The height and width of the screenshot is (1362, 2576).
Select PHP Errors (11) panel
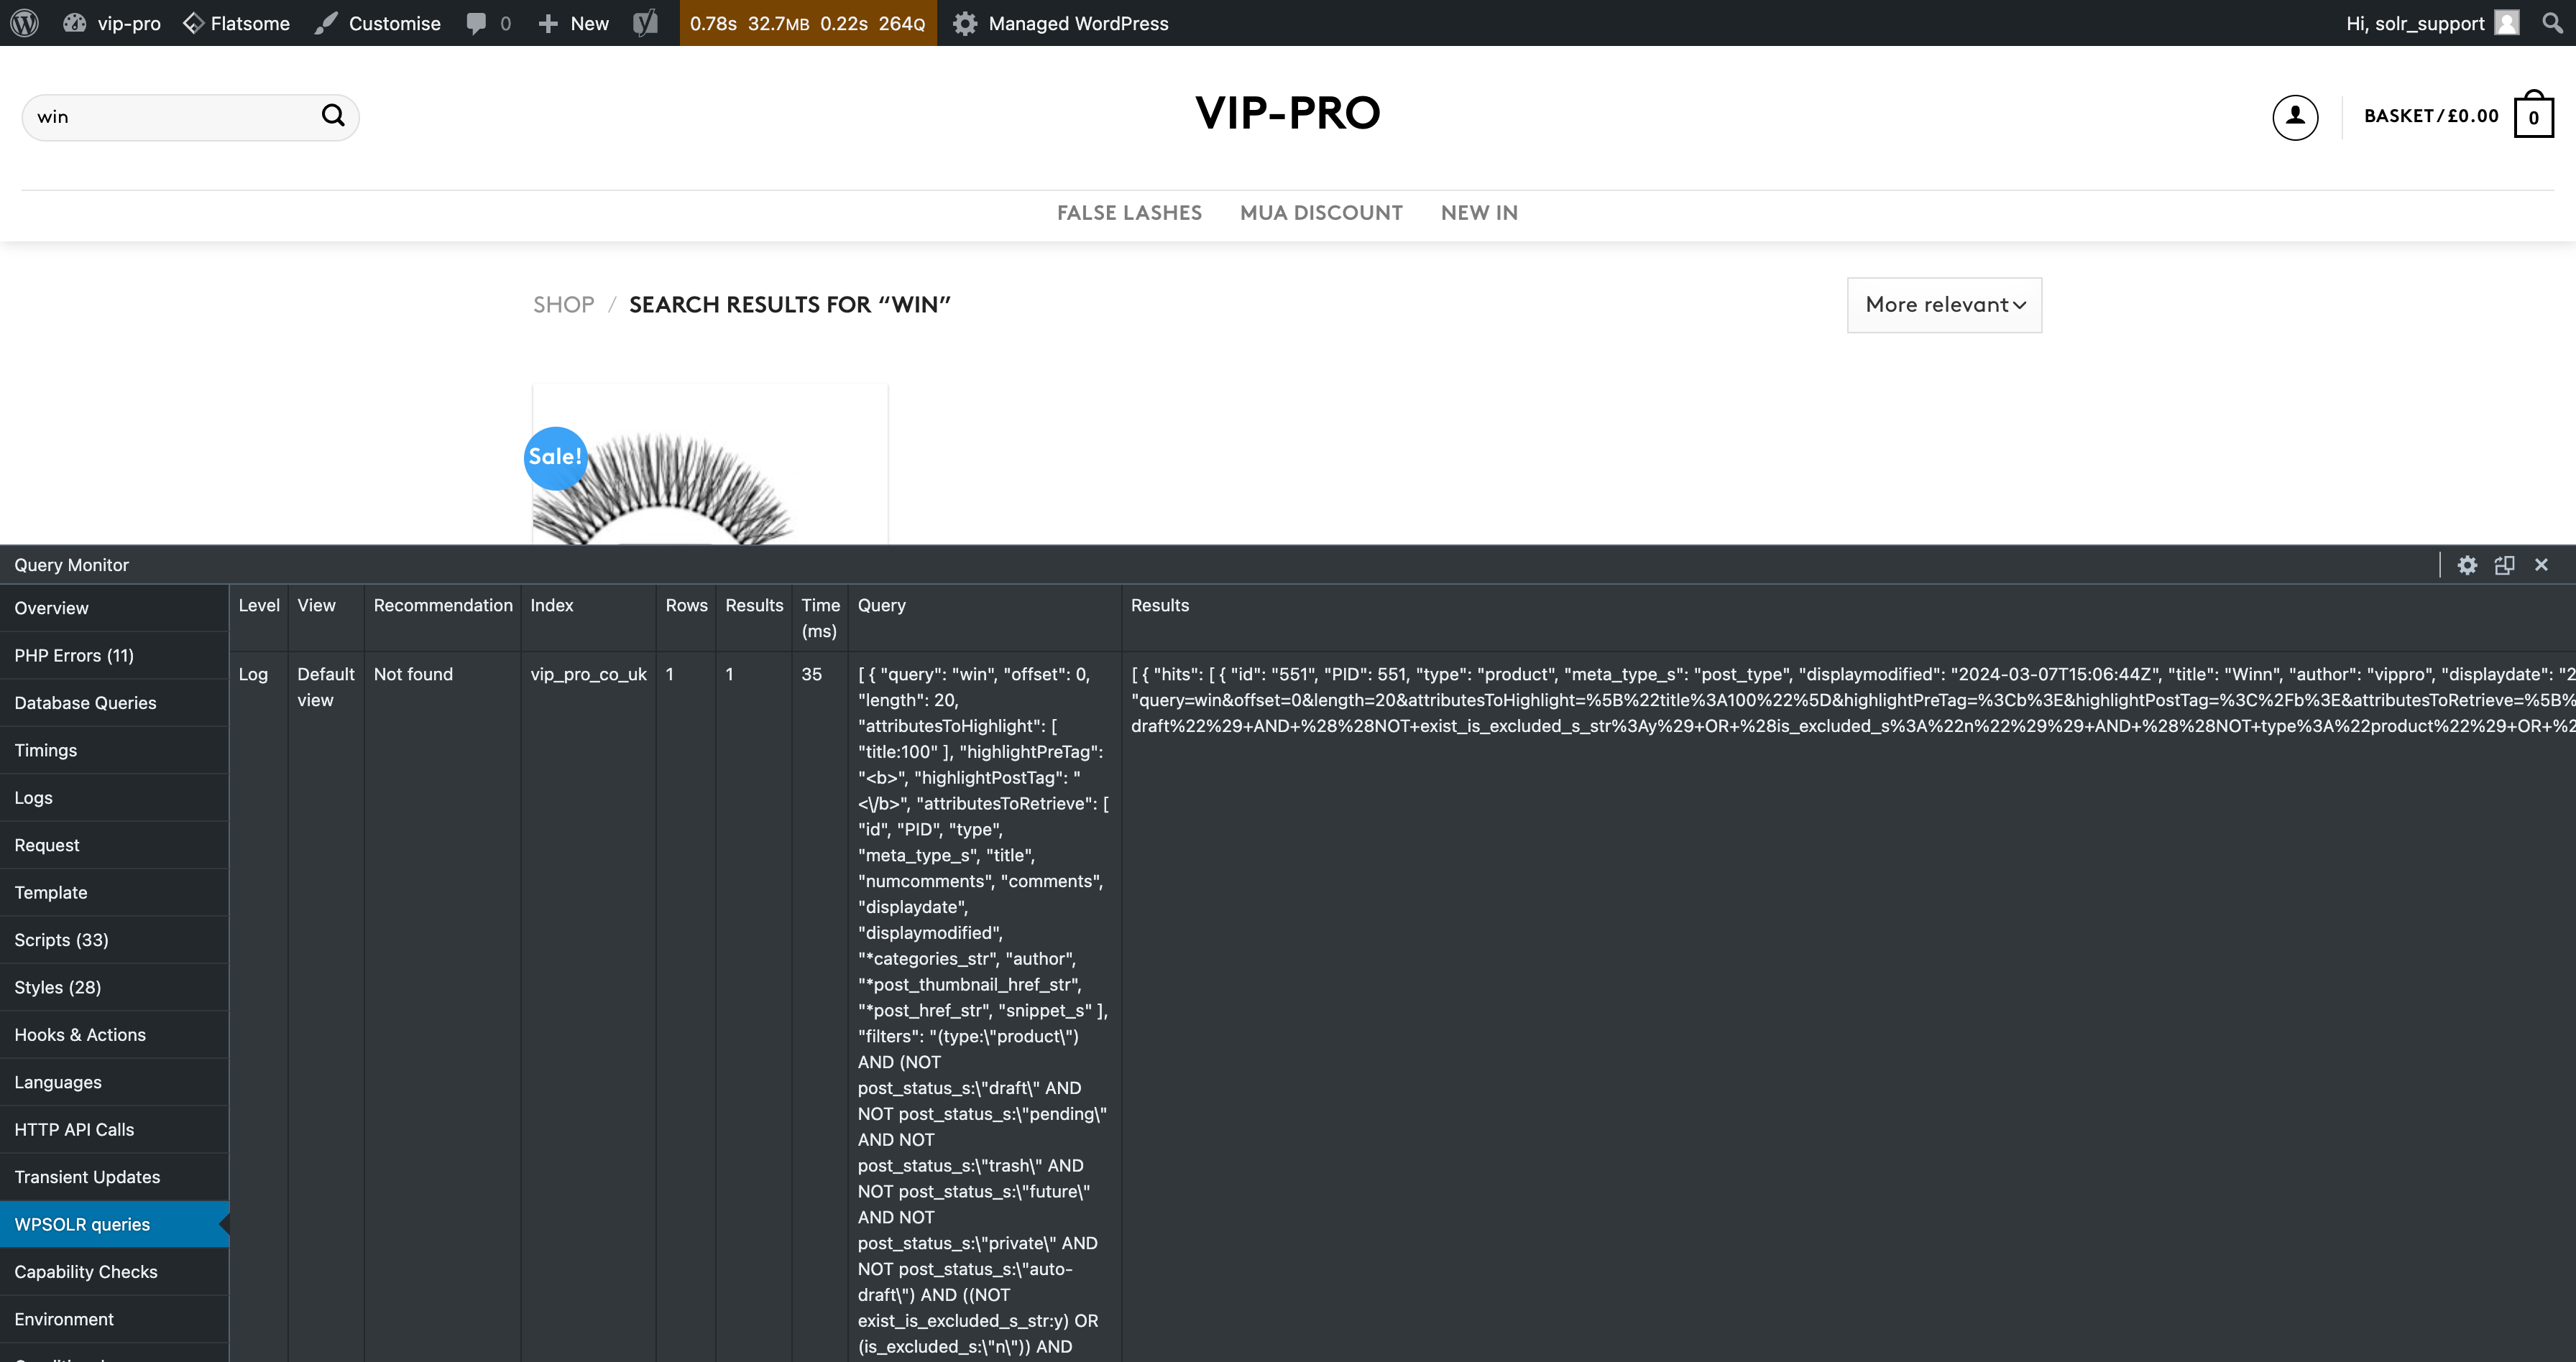[x=114, y=656]
